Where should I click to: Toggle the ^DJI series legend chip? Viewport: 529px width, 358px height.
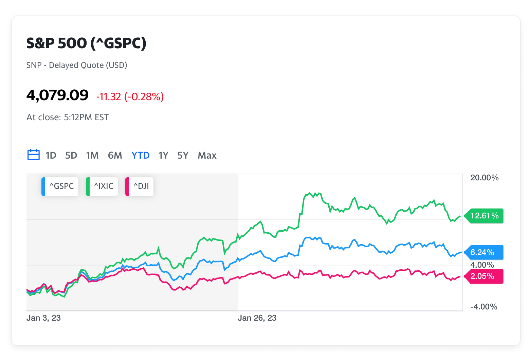point(140,186)
